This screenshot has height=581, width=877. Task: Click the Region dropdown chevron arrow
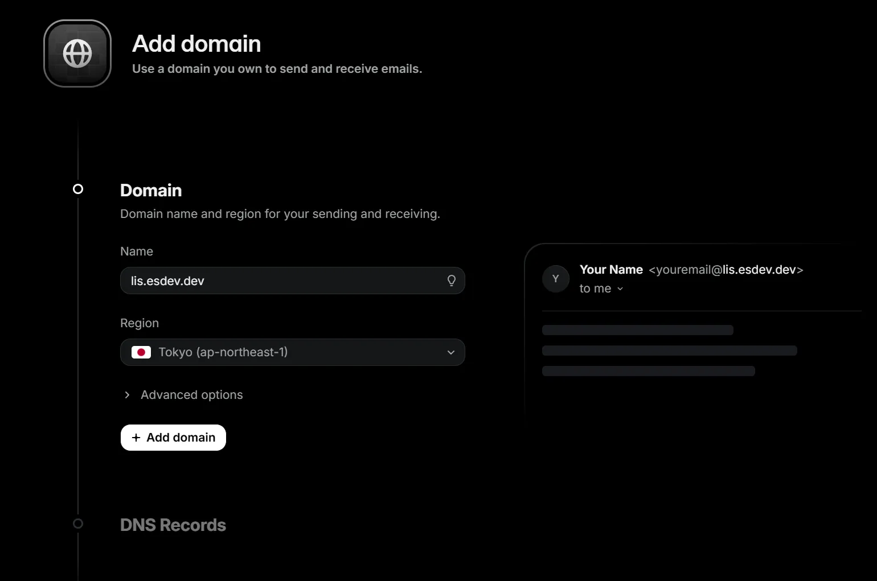tap(451, 352)
